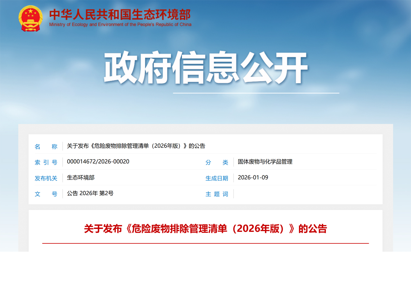The image size is (411, 299).
Task: Click the red divider line under the article title
Action: tap(205, 243)
